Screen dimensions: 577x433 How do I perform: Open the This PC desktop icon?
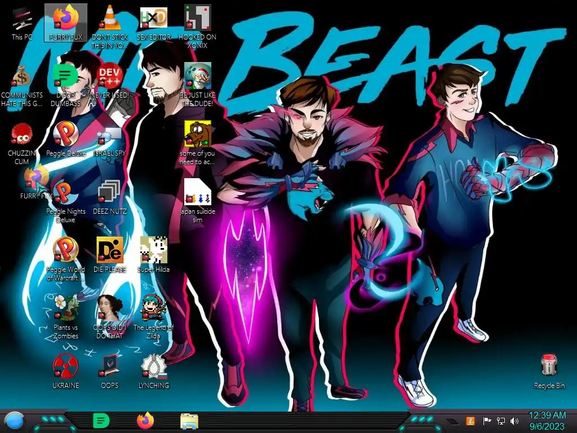coord(22,23)
